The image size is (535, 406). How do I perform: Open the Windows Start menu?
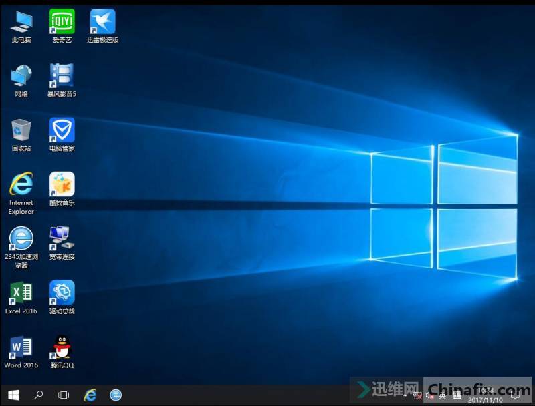point(13,395)
